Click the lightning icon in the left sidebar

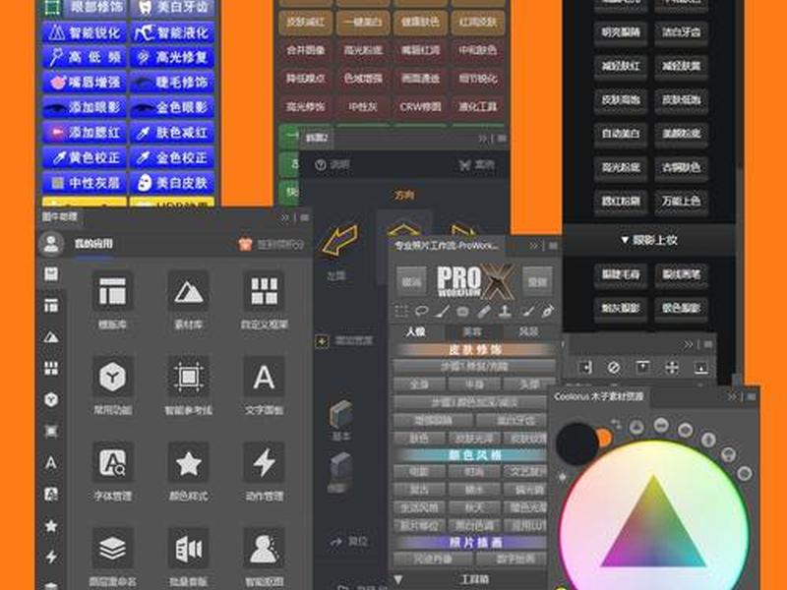pyautogui.click(x=51, y=557)
